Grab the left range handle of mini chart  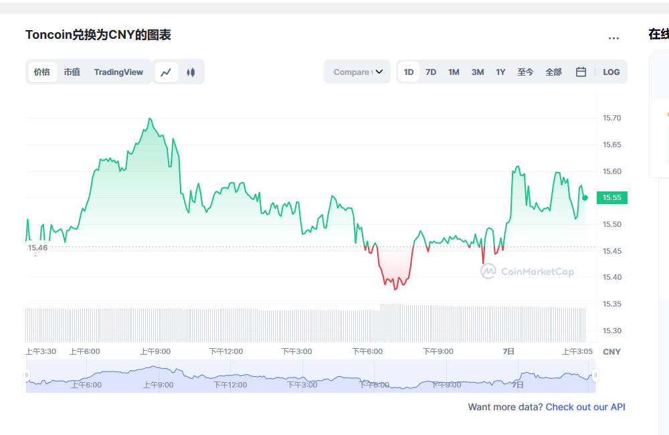coord(27,375)
